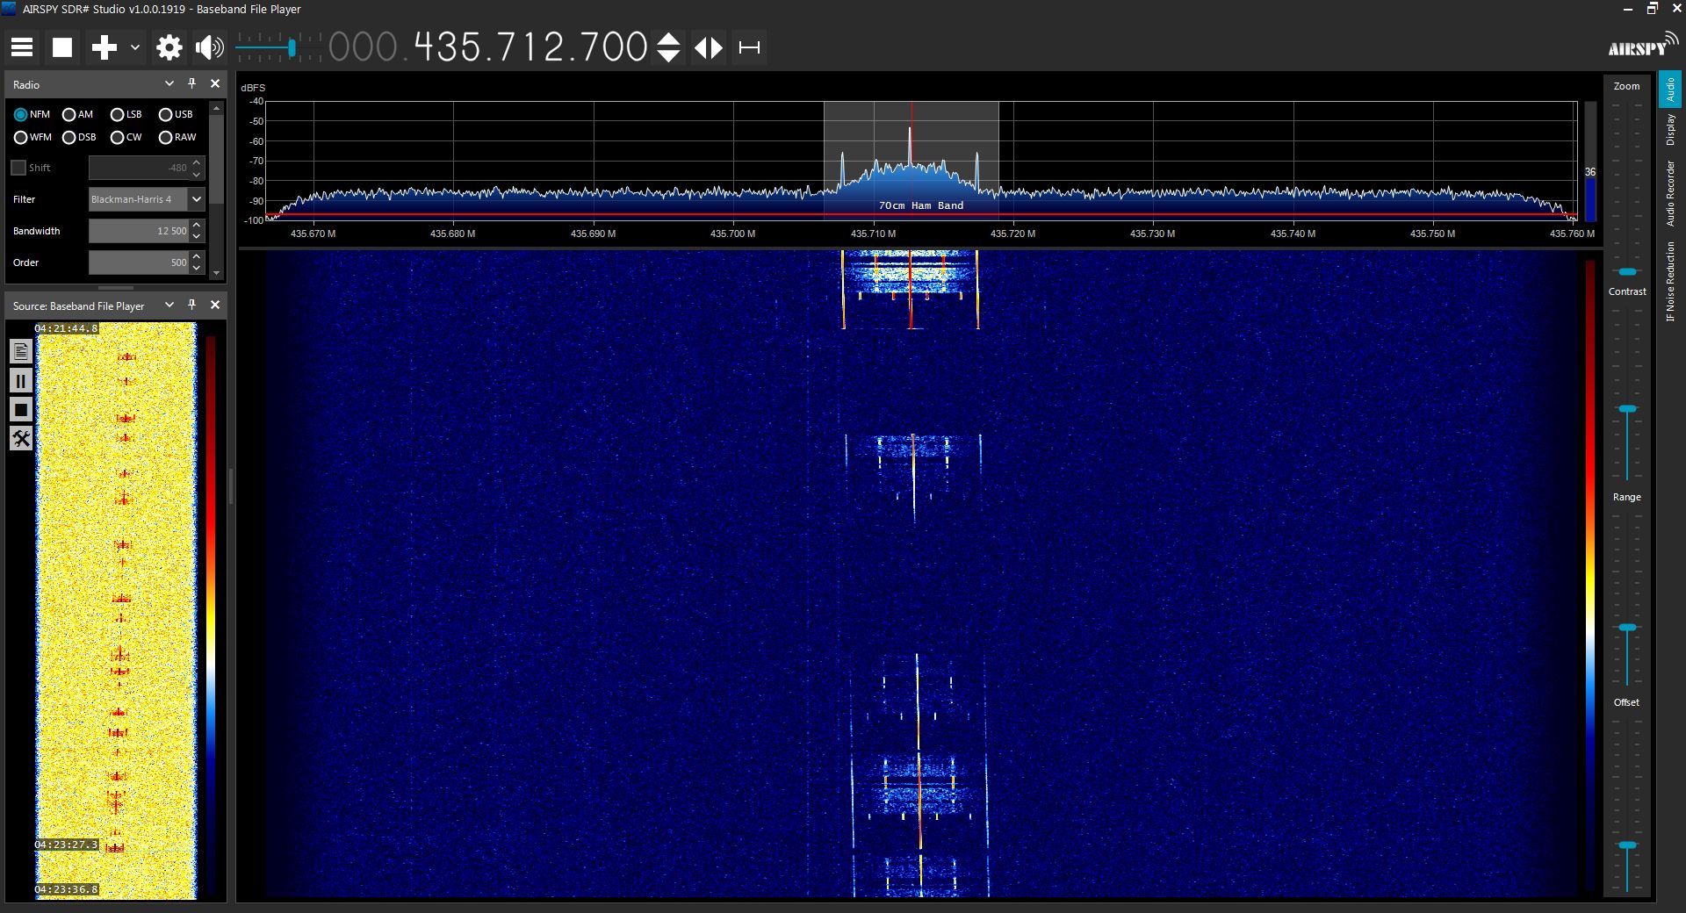This screenshot has height=913, width=1686.
Task: Switch to the Display side tab
Action: (x=1670, y=130)
